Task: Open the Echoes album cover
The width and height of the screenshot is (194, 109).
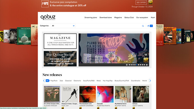Action: tap(141, 94)
